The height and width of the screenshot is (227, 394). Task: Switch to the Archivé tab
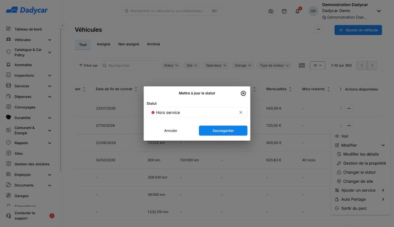pos(154,44)
